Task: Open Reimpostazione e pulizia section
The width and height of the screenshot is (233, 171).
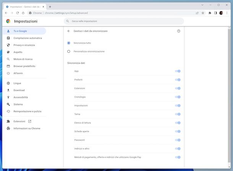Action: [24, 111]
